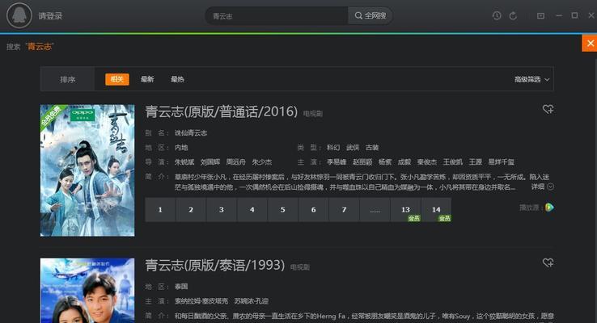Viewport: 597px width, 323px height.
Task: Play episode 4 of 青云志 2016
Action: tap(252, 209)
